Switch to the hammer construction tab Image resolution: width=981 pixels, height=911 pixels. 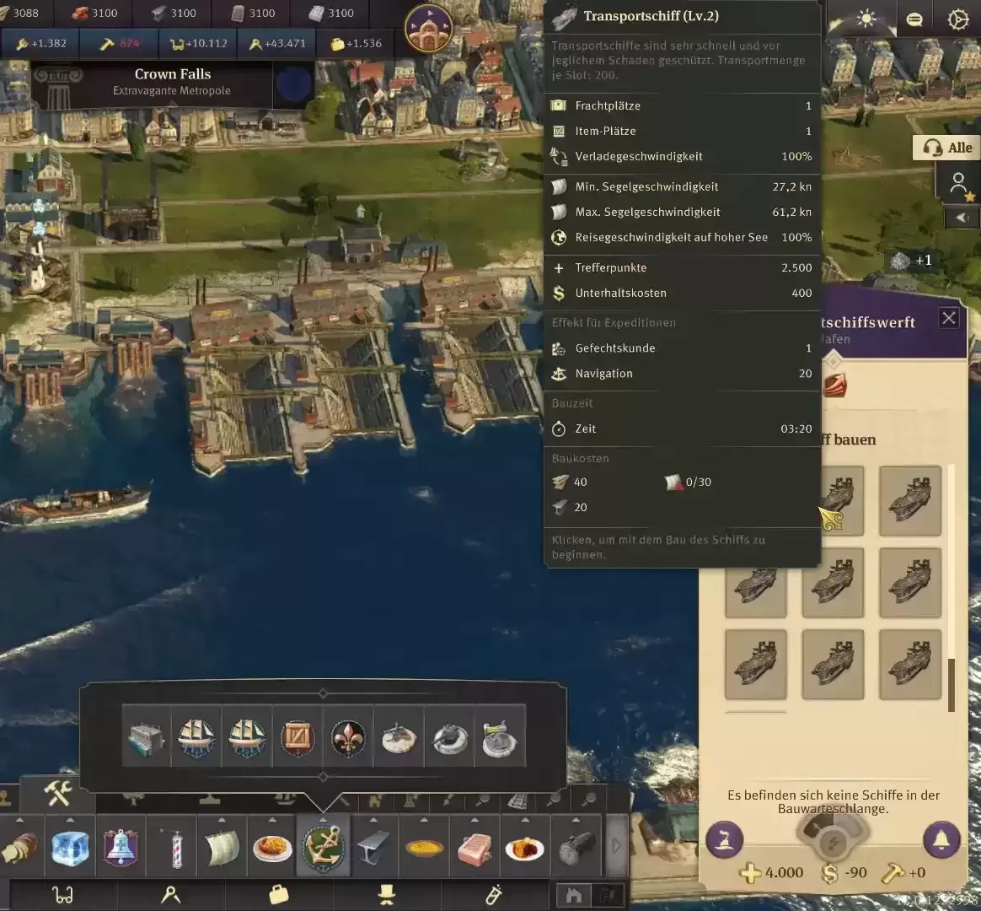57,794
